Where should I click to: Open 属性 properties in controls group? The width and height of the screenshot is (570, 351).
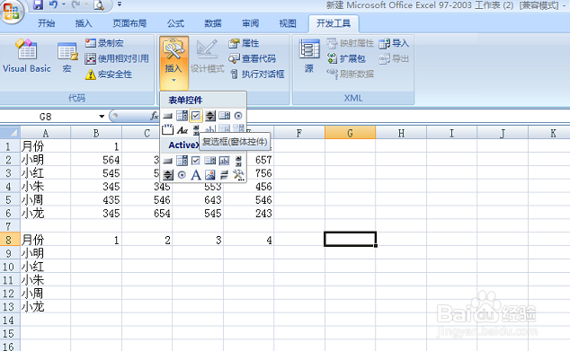244,43
